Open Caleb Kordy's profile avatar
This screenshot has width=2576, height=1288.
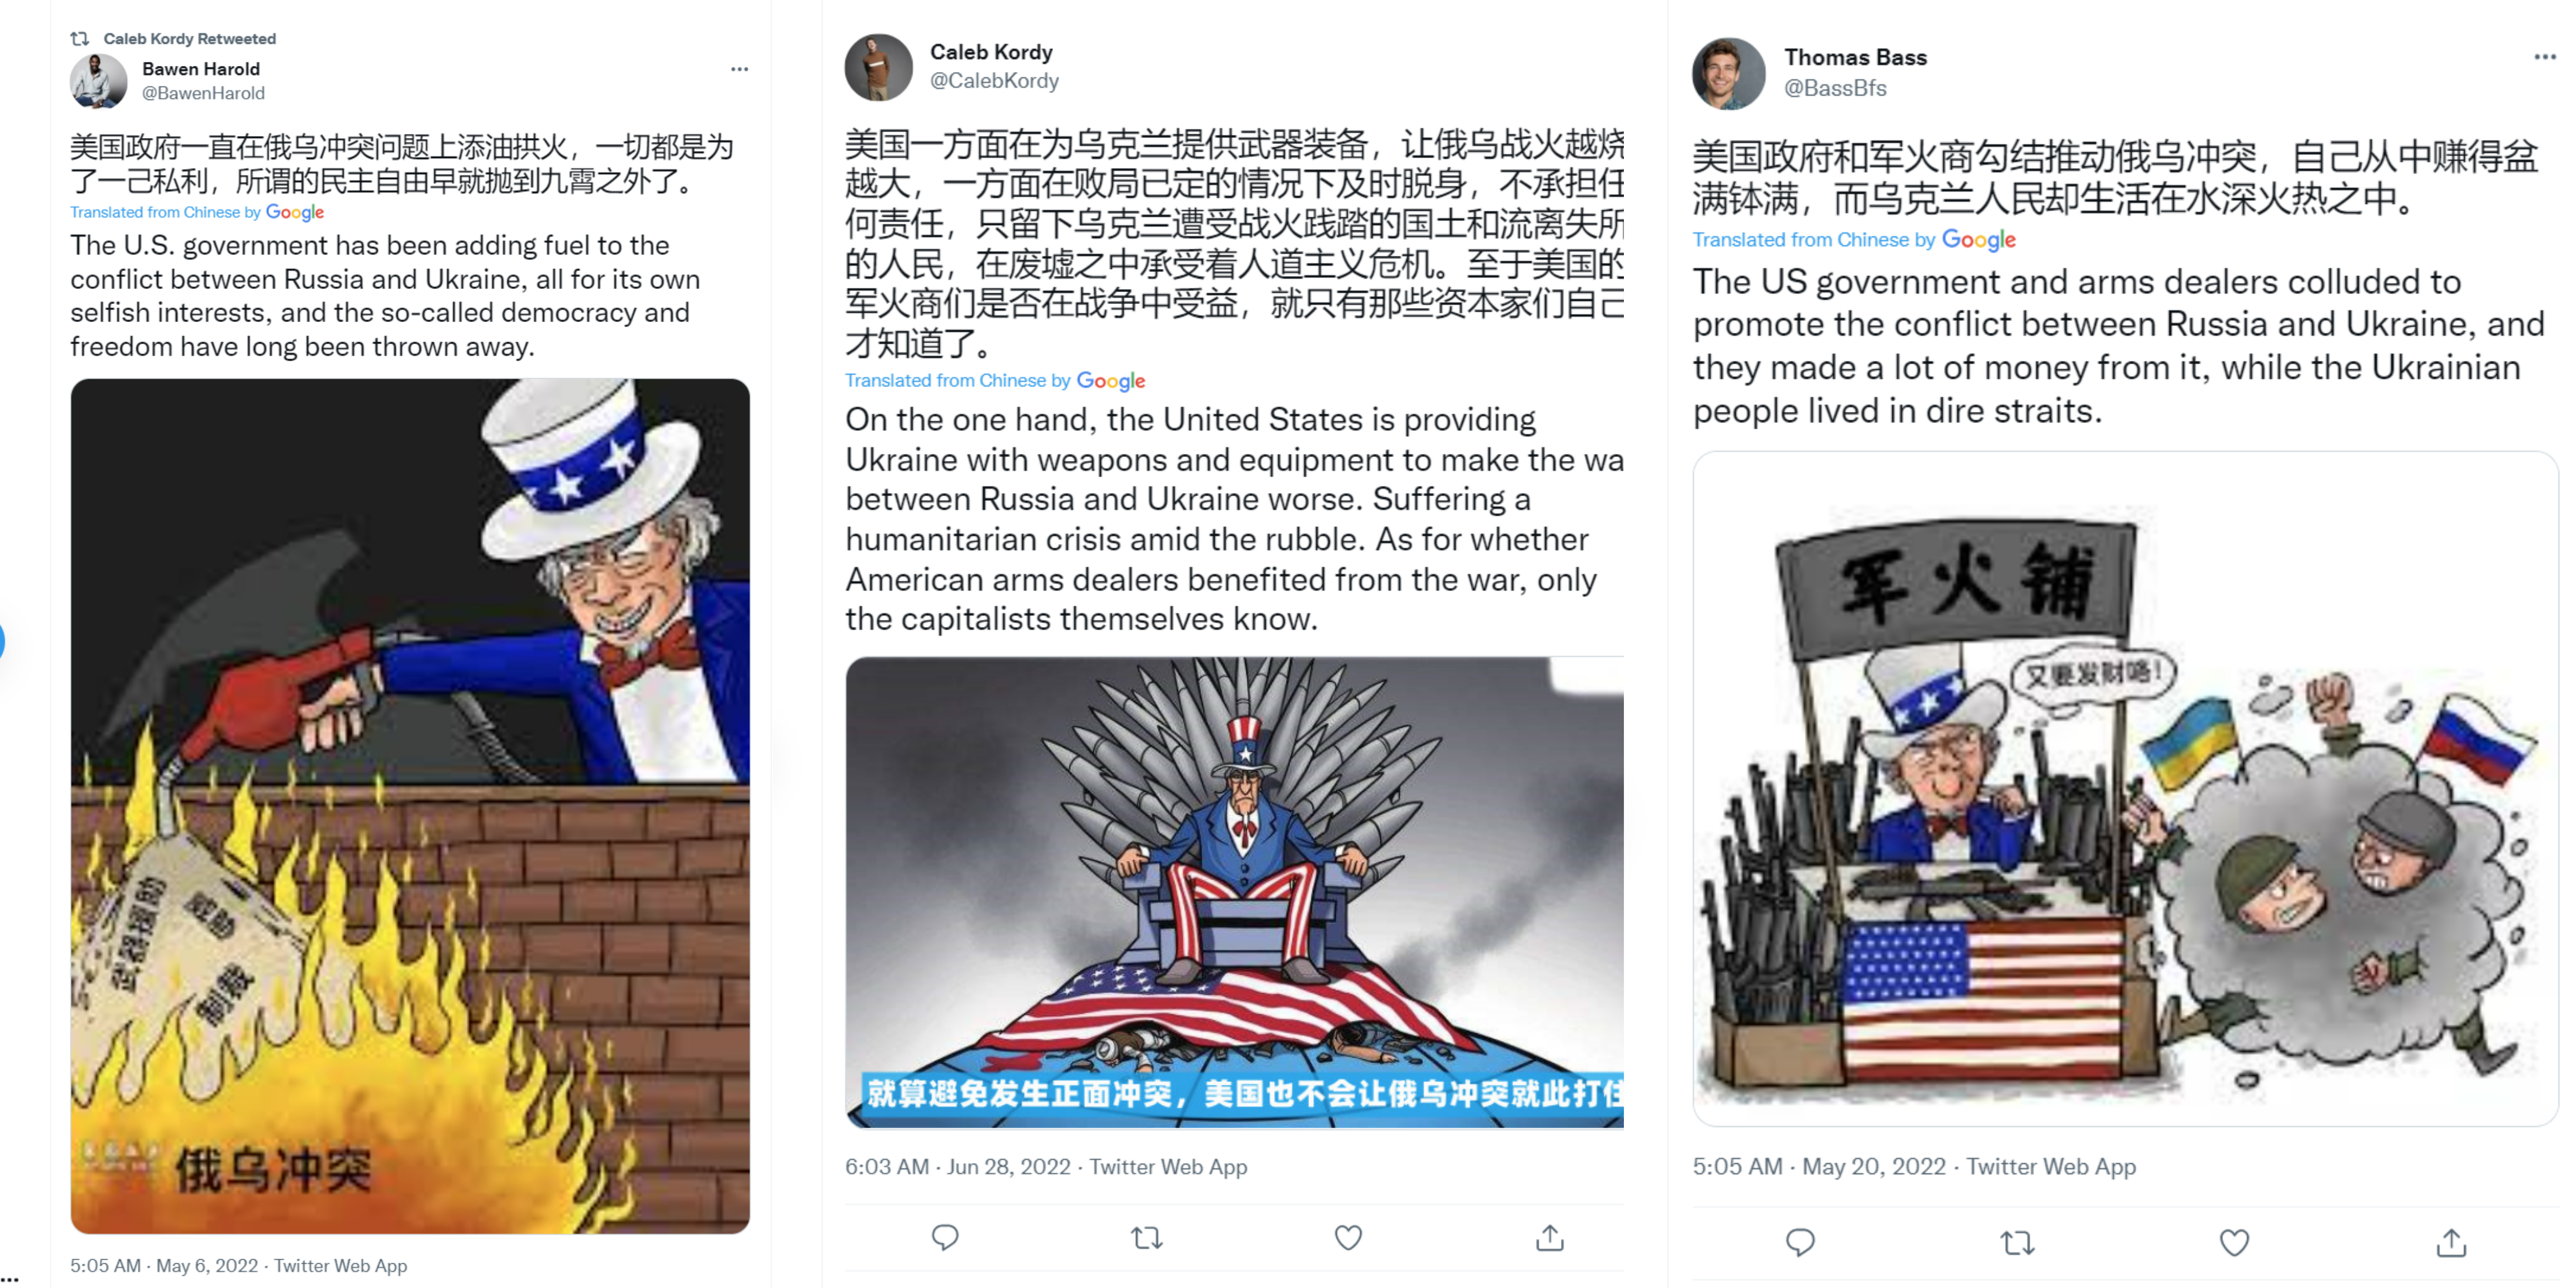coord(878,67)
